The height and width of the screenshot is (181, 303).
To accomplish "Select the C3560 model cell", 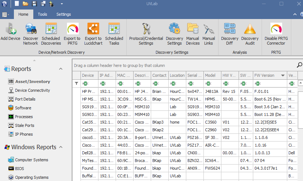I will tap(212, 122).
